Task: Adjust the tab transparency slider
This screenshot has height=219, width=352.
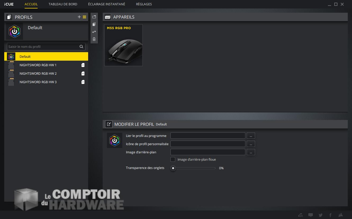Action: pos(173,168)
